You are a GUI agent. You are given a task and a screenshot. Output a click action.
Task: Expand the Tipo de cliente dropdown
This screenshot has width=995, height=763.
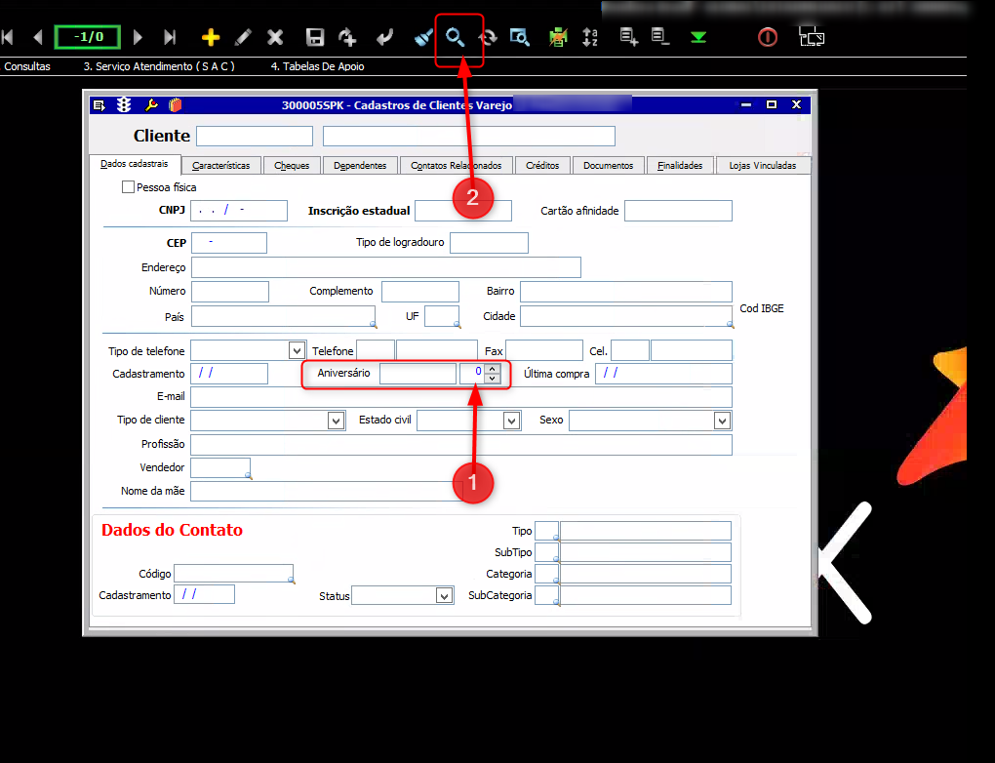pyautogui.click(x=336, y=421)
